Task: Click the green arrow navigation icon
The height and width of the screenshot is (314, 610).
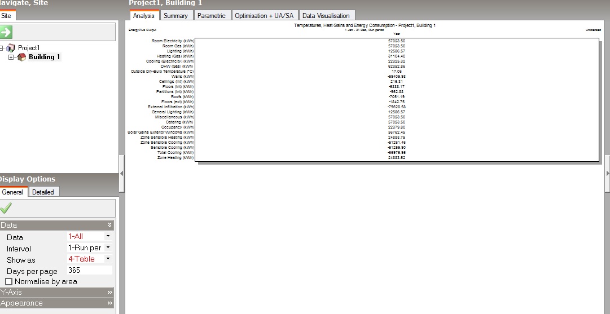Action: [x=6, y=32]
